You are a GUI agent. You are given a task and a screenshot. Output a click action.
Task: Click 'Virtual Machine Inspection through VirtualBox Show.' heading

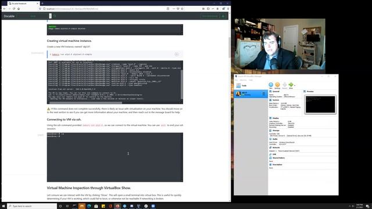tap(89, 188)
